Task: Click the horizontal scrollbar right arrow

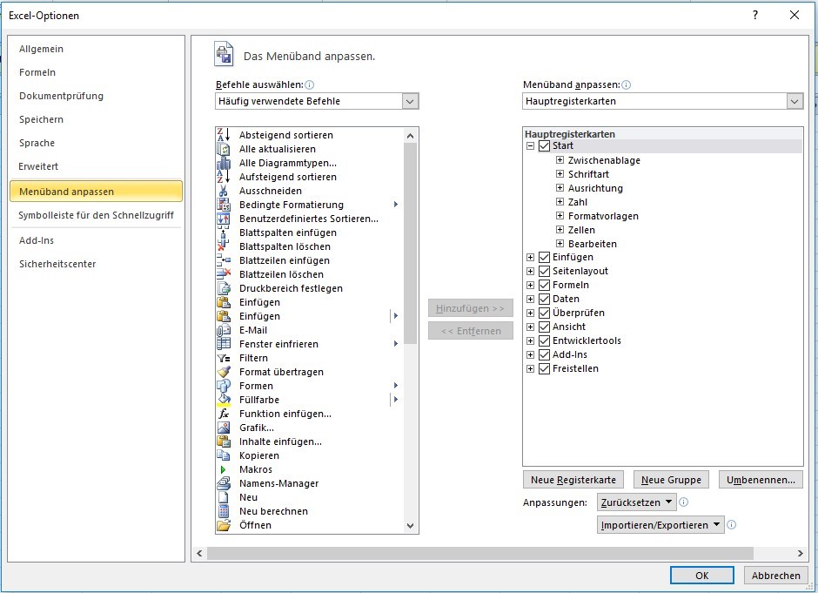Action: (801, 553)
